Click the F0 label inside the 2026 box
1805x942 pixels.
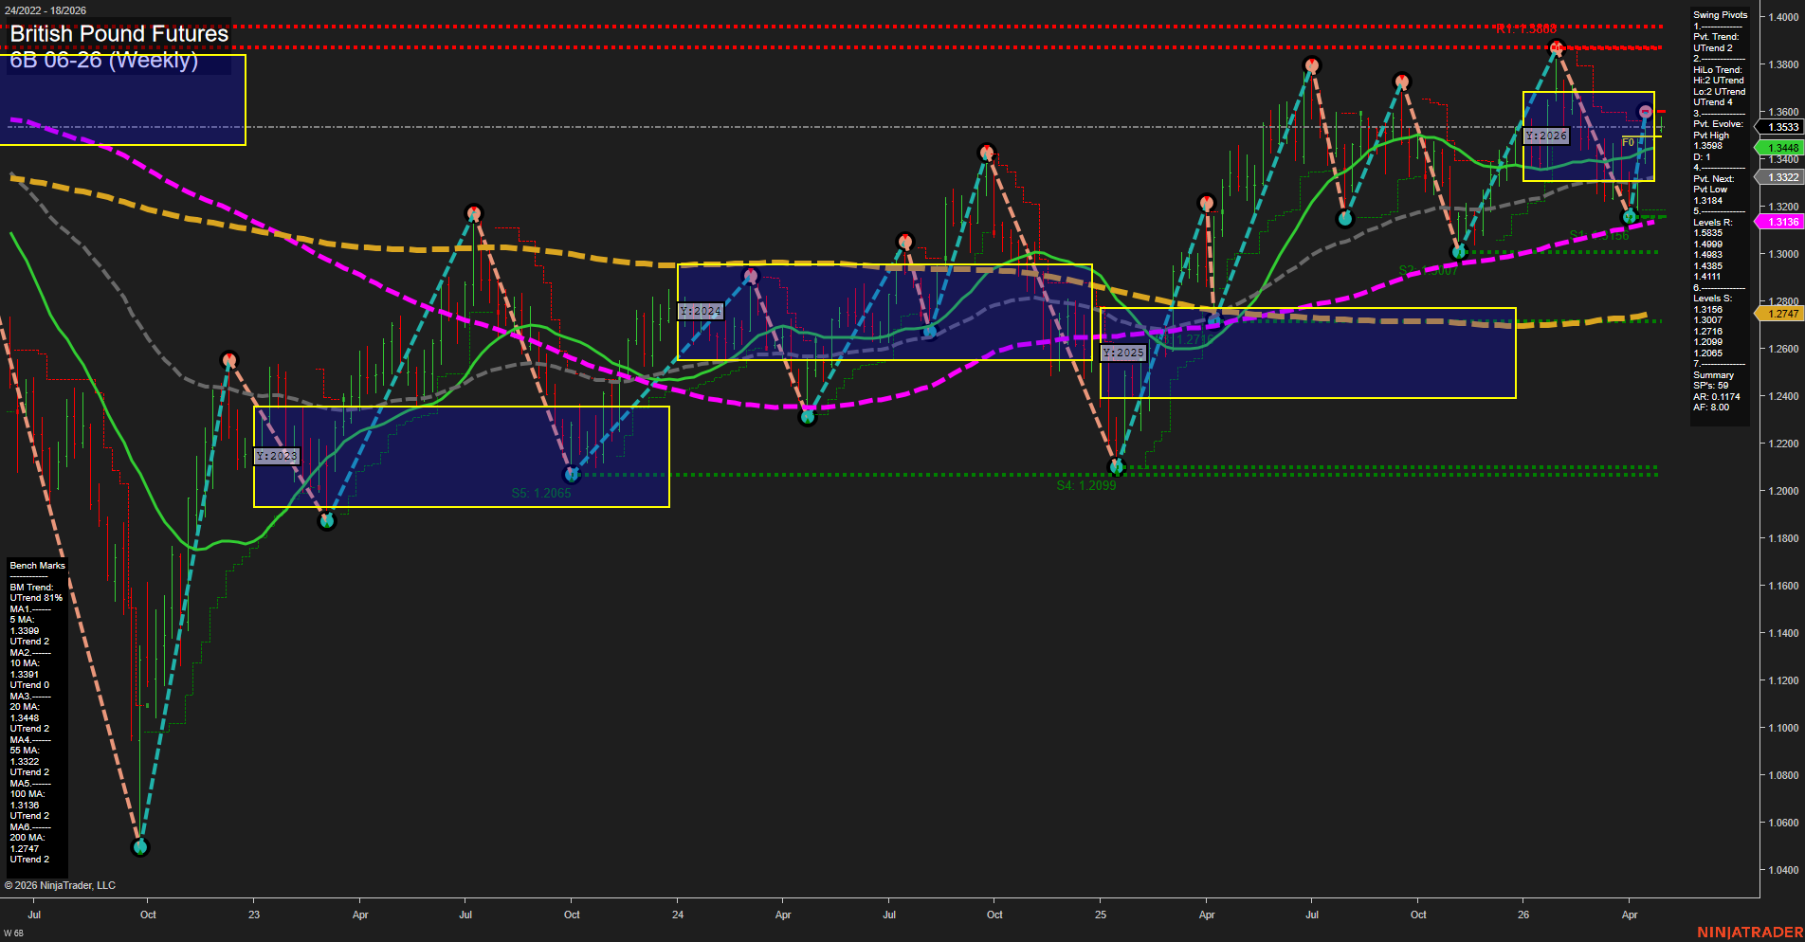point(1628,142)
